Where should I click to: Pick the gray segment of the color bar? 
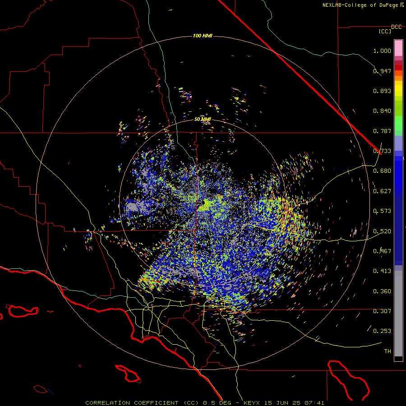(x=398, y=314)
